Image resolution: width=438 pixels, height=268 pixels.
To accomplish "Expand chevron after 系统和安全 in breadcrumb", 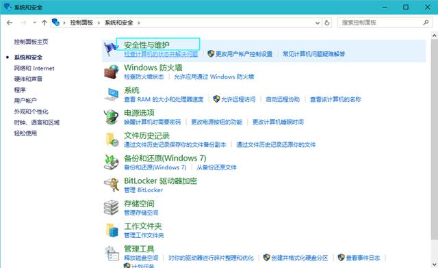I will point(139,23).
